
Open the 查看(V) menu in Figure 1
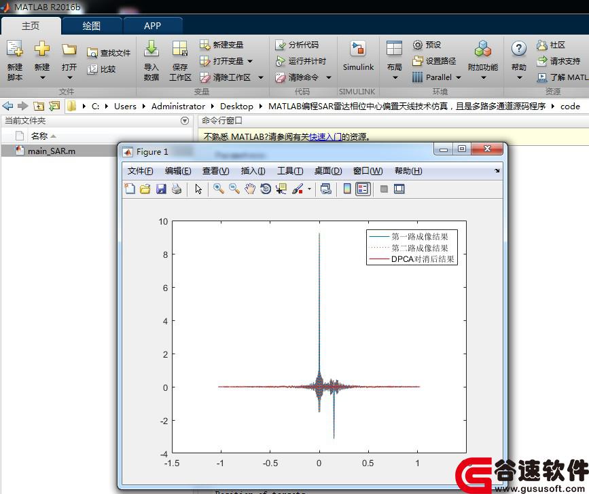point(215,171)
